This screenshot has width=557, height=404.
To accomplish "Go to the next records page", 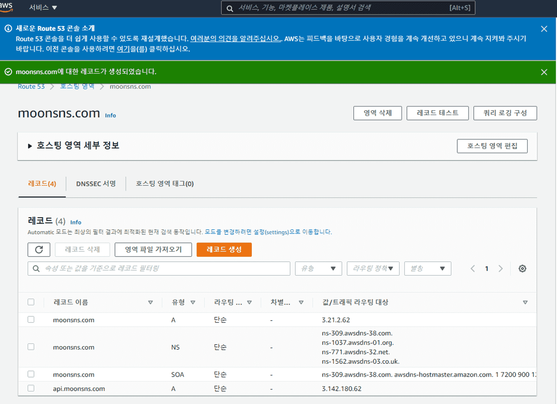I will 500,268.
